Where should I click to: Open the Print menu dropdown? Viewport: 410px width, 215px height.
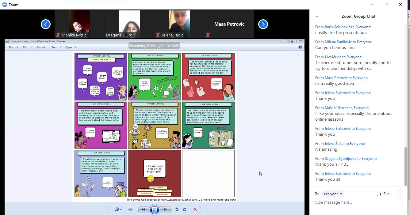point(27,47)
